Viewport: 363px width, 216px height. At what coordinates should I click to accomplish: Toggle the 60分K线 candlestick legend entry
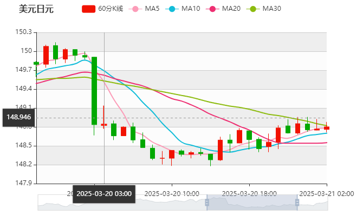(88, 9)
